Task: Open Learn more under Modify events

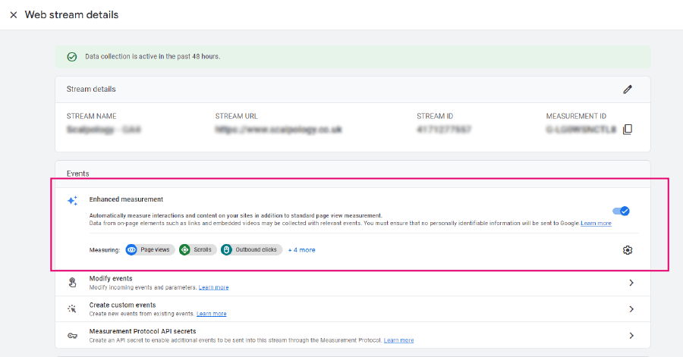Action: pos(213,287)
